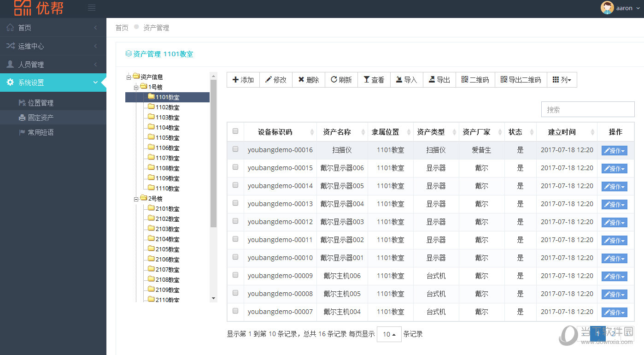
Task: Click the aaron username label
Action: pos(624,8)
